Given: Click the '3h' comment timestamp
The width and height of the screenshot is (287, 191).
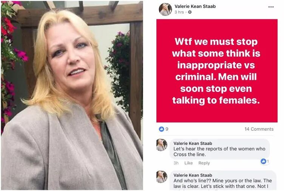Looking at the screenshot, I should click(176, 163).
